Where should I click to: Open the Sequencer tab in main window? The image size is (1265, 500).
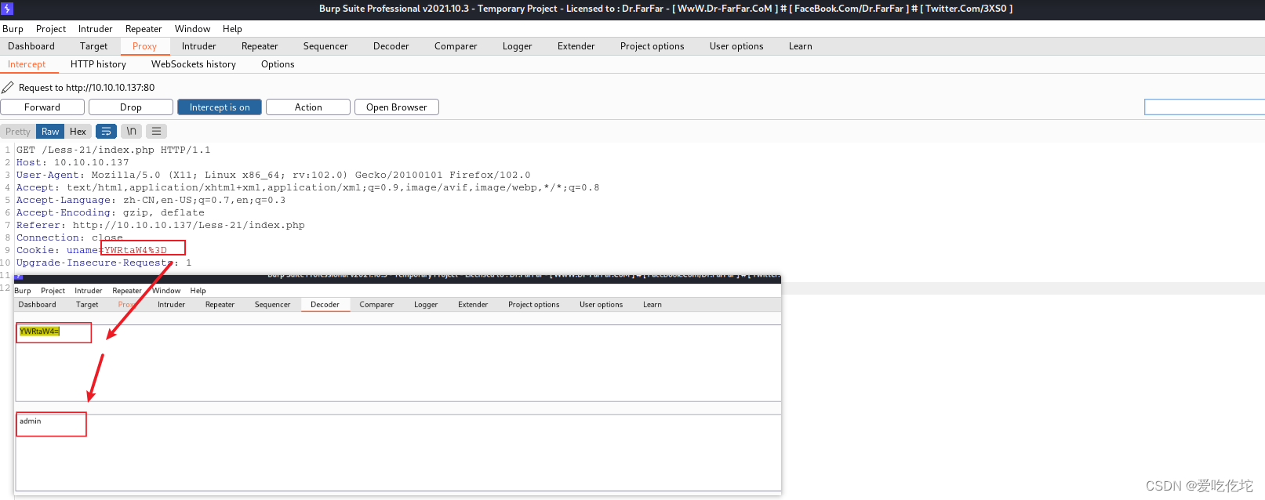(325, 46)
